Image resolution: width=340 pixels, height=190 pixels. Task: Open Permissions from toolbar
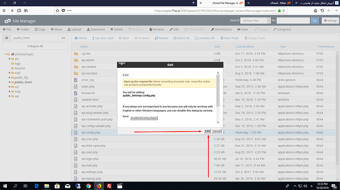tap(221, 29)
